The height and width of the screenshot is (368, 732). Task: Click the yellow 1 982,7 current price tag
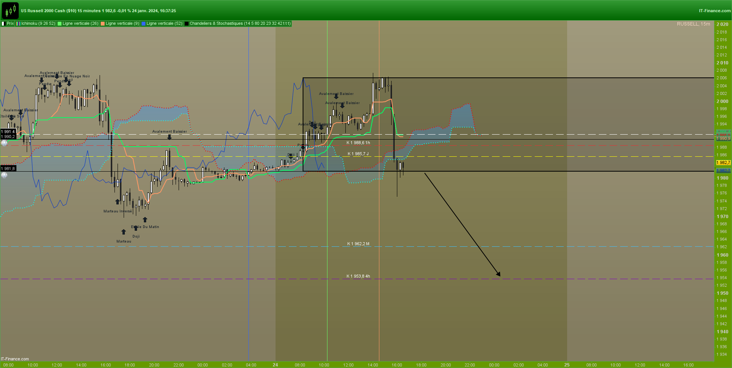(723, 163)
